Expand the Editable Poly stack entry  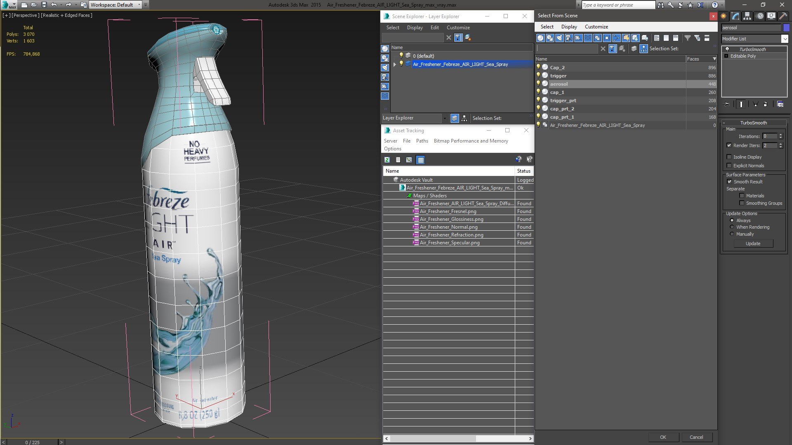tap(726, 56)
